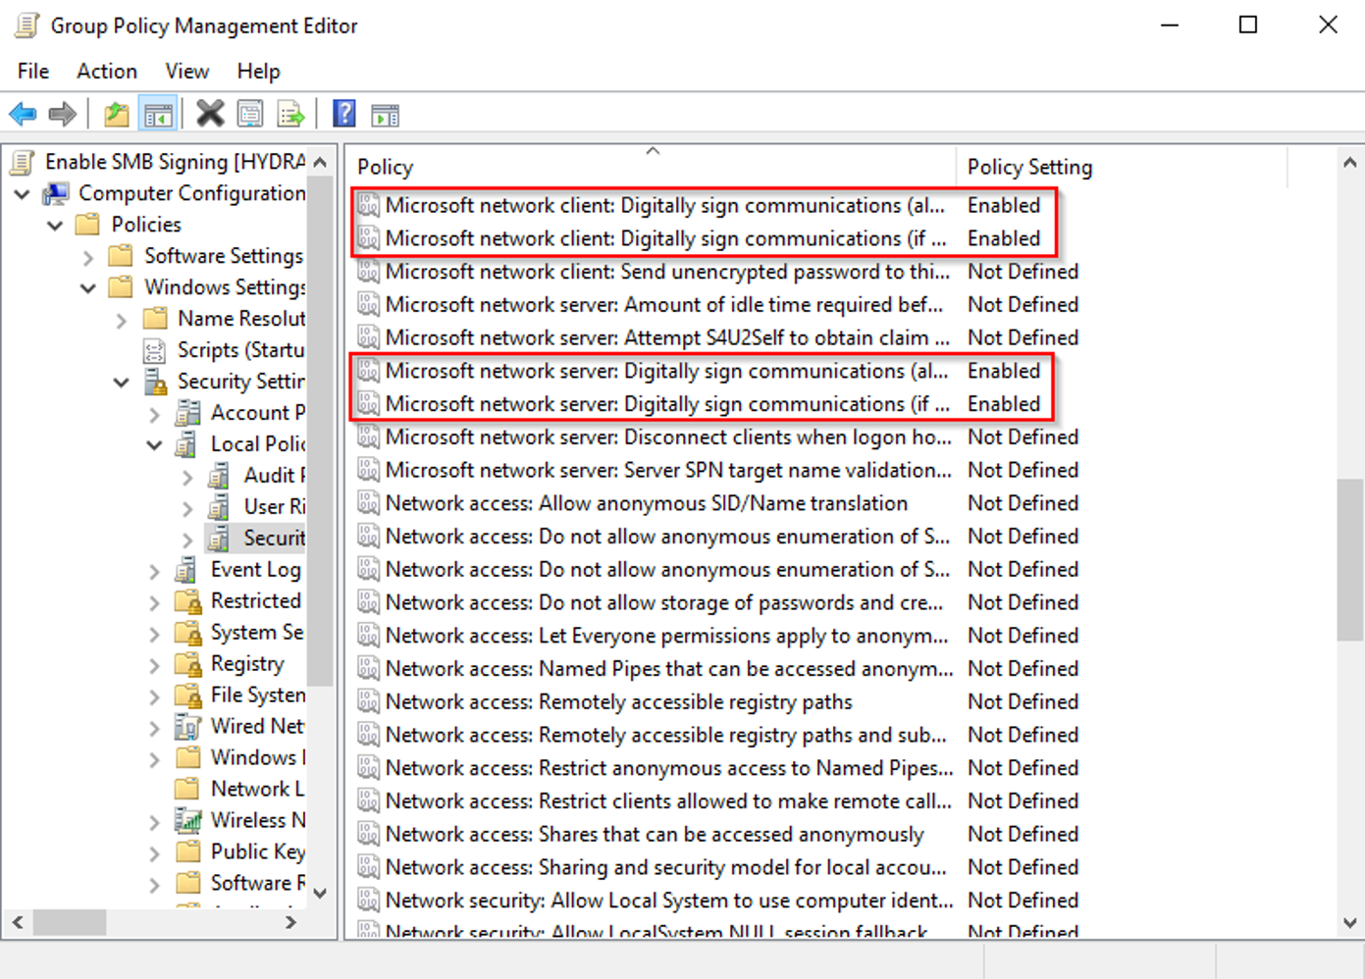Click the Show Action Pane toolbar icon
Viewport: 1365px width, 979px height.
tap(385, 113)
